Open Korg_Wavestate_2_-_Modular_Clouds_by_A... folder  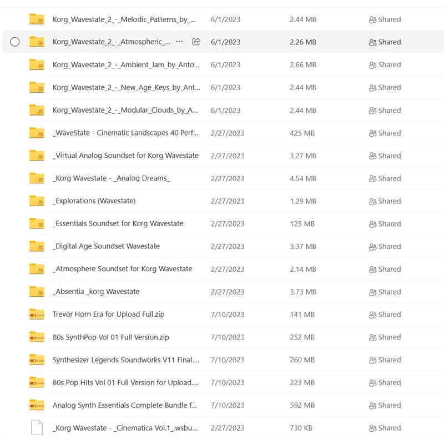click(x=125, y=110)
